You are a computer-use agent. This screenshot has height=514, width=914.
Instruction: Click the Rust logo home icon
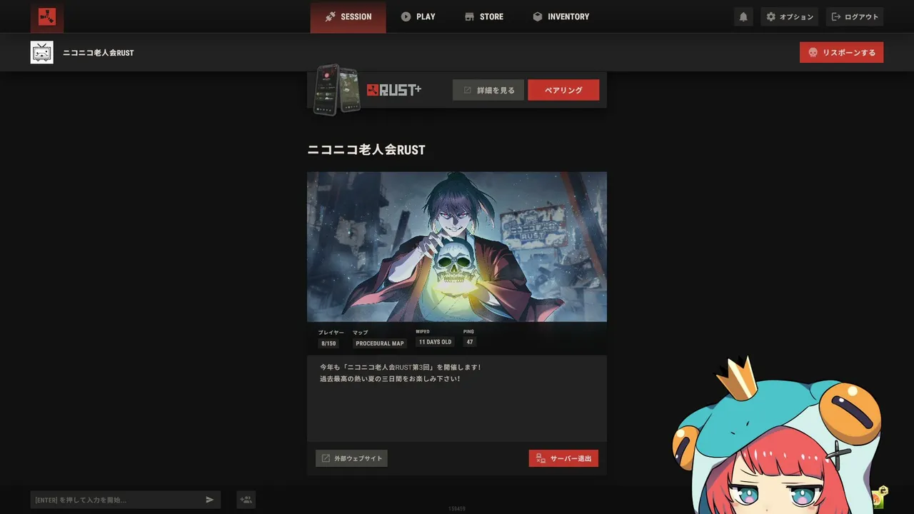pyautogui.click(x=46, y=16)
